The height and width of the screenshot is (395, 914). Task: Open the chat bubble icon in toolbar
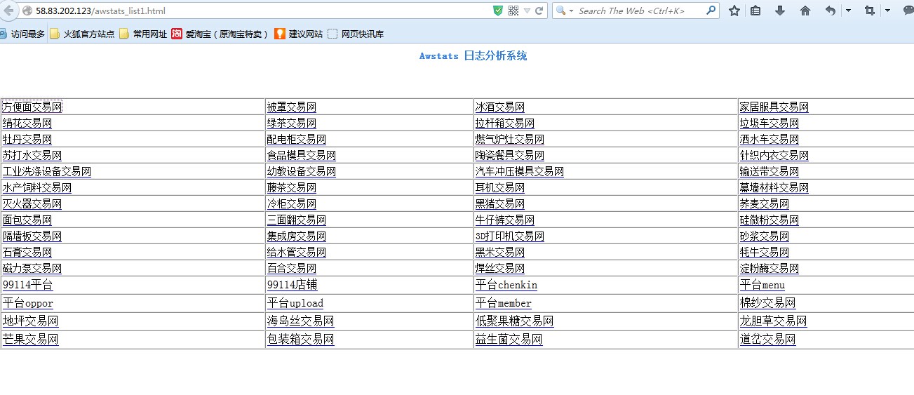pos(908,11)
